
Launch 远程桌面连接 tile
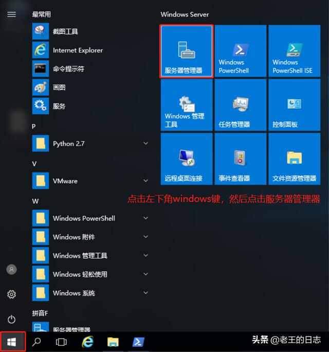coord(187,159)
